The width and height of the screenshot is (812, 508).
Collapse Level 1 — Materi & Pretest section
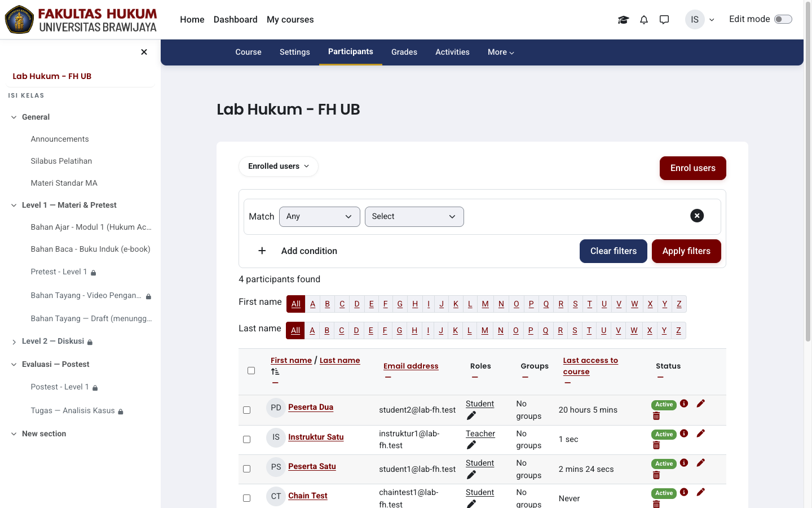(14, 205)
